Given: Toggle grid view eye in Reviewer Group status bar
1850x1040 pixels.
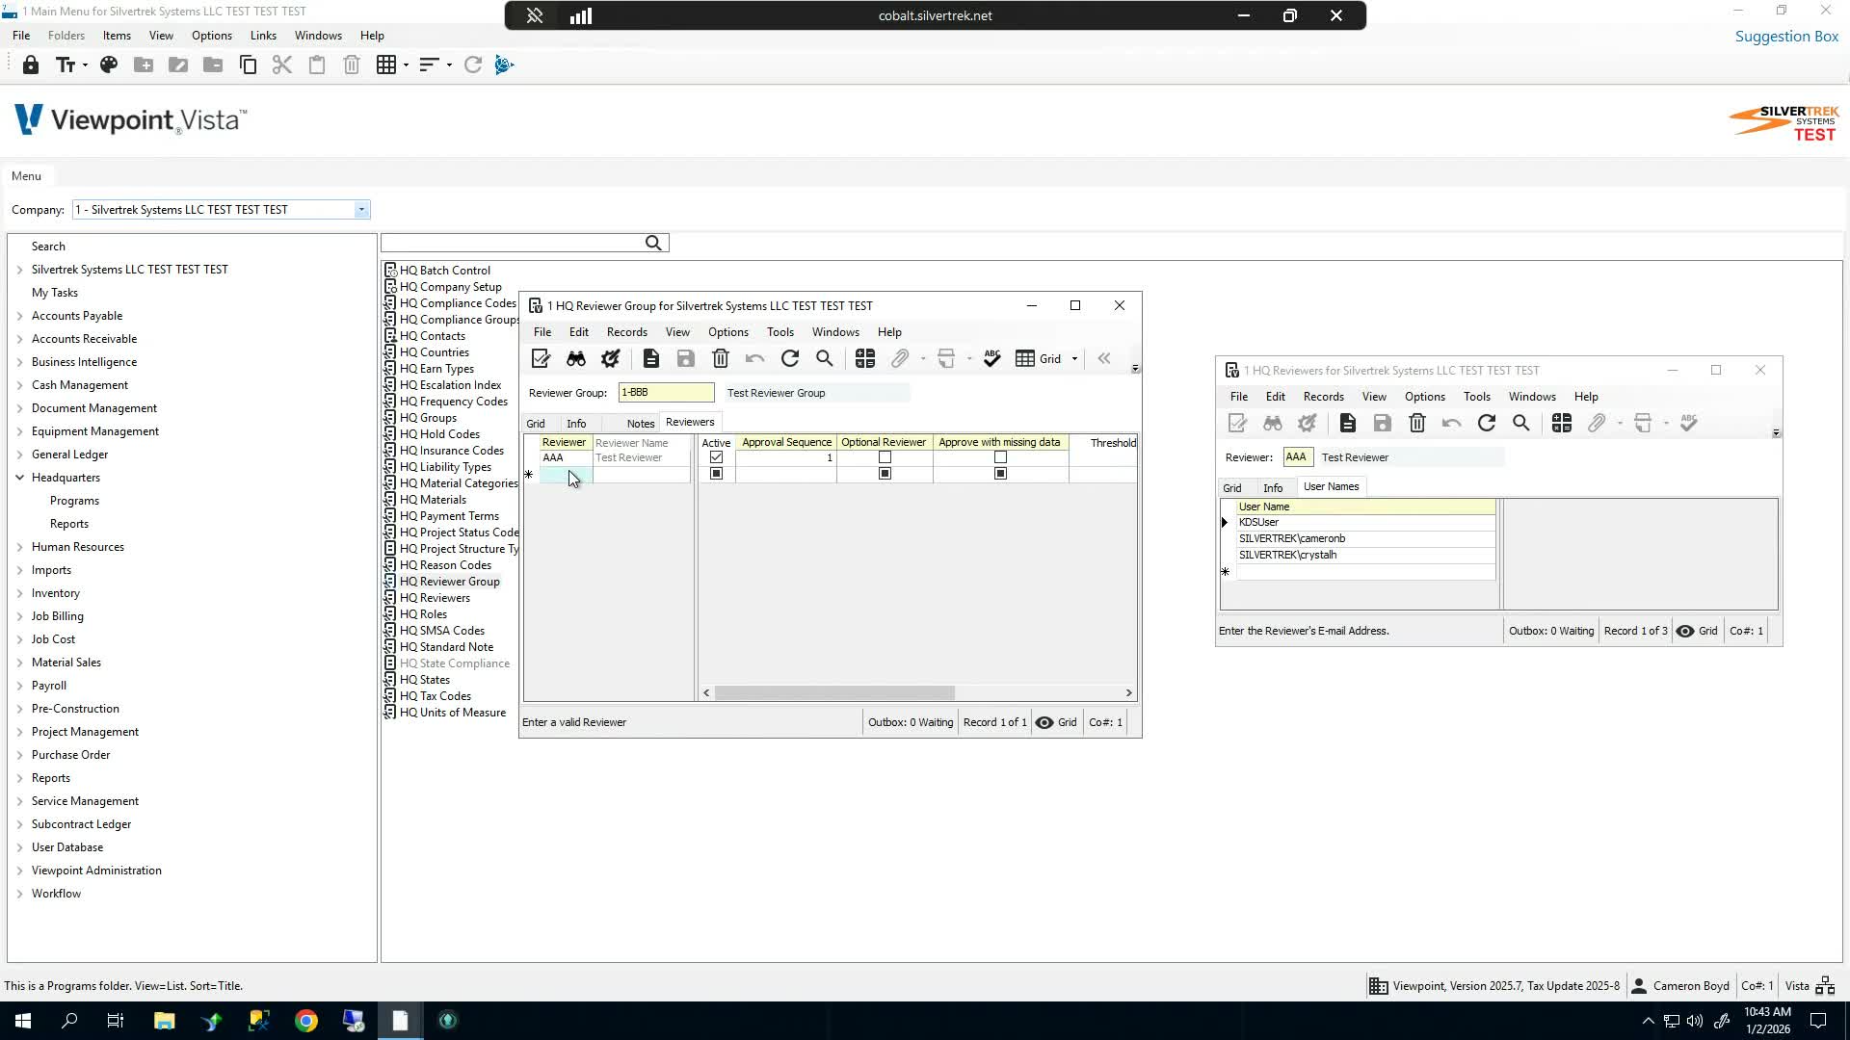Looking at the screenshot, I should 1044,723.
